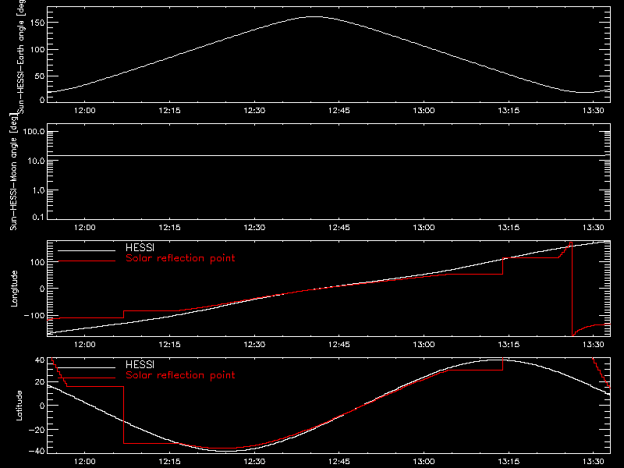Click "12:00" time label under the Moon angle plot
Image resolution: width=624 pixels, height=468 pixels.
(85, 228)
